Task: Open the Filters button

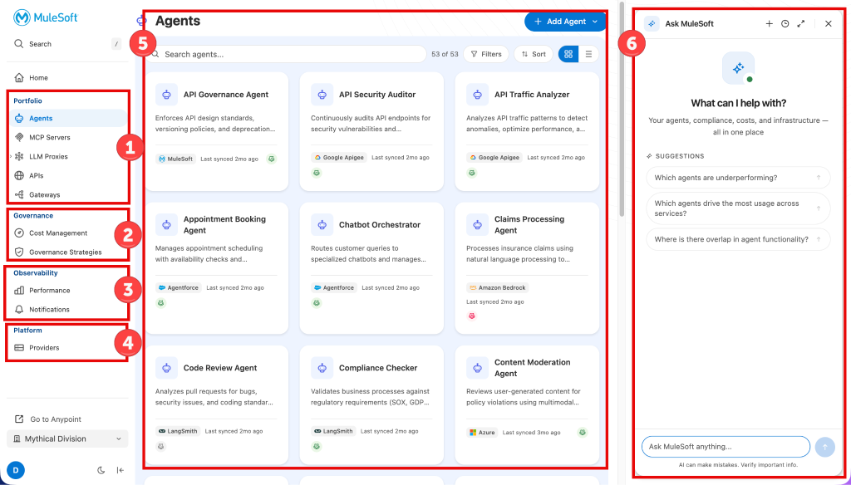Action: [x=486, y=54]
